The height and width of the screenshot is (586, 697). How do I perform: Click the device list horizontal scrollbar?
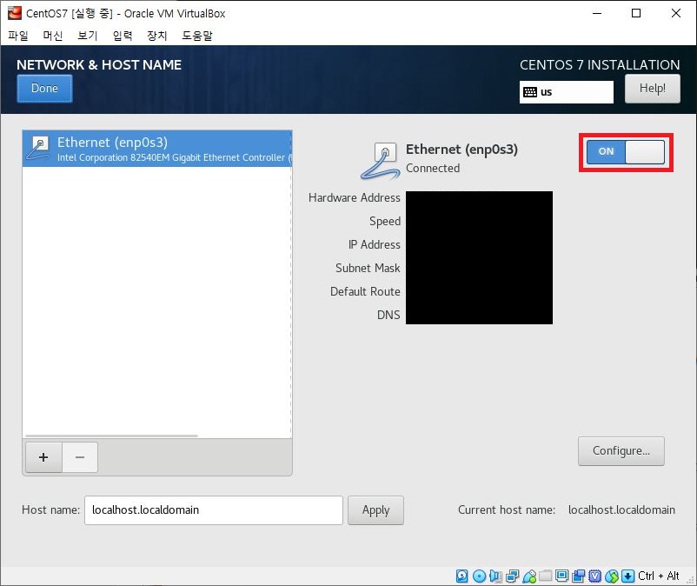111,436
